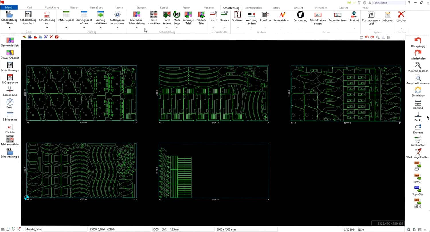Image resolution: width=430 pixels, height=232 pixels.
Task: Select the Kreis circle tool
Action: pyautogui.click(x=10, y=102)
